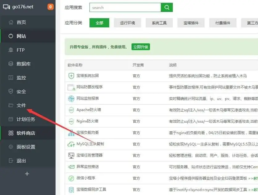Click the 软件名称 column header
Viewport: 258px width, 195px height.
(75, 65)
